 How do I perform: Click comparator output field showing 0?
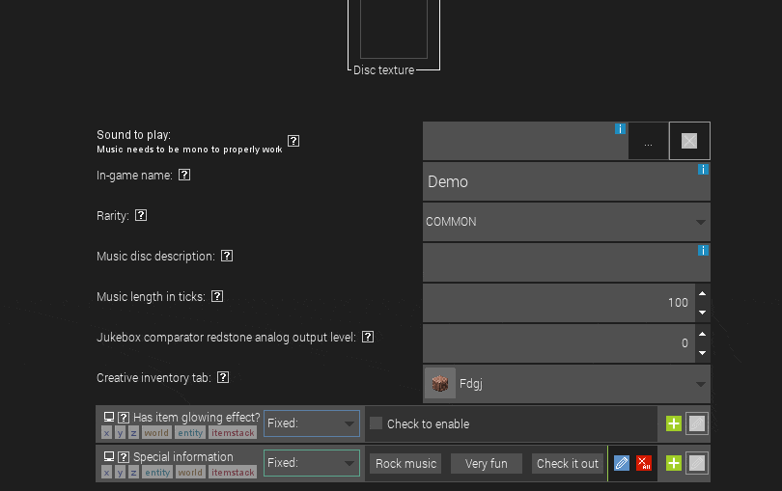click(559, 343)
